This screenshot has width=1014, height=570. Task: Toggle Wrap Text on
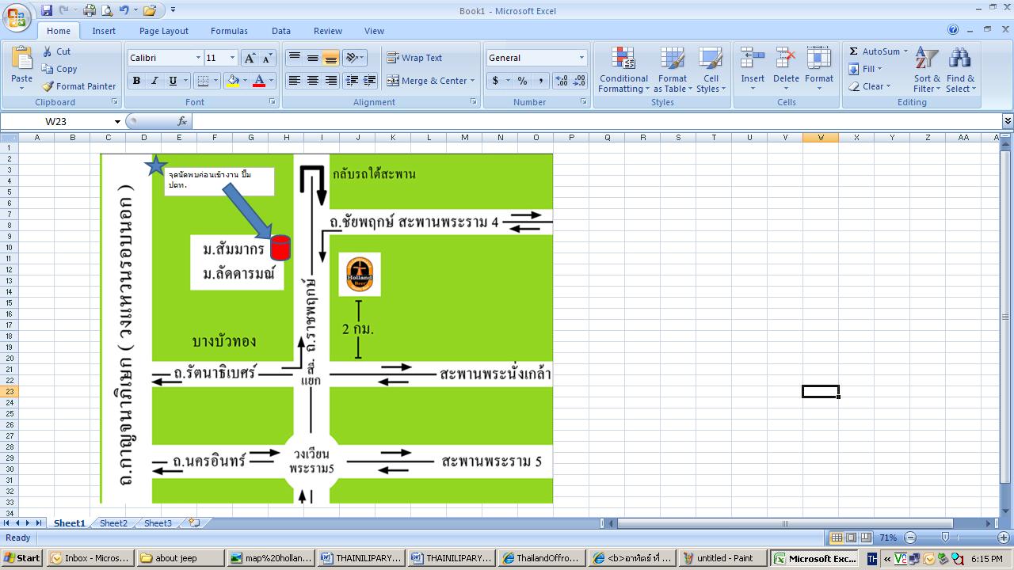(x=414, y=58)
